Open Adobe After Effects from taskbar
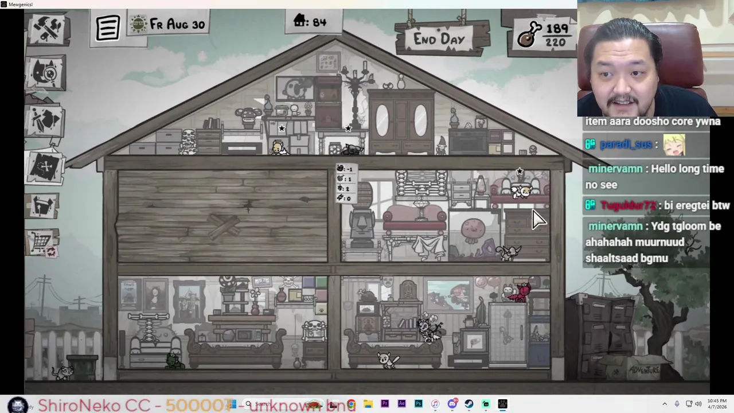 pos(401,404)
